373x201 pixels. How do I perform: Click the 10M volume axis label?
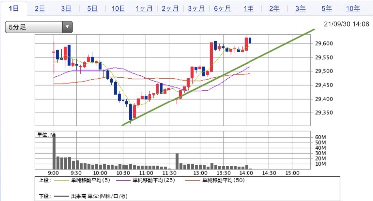coord(320,164)
